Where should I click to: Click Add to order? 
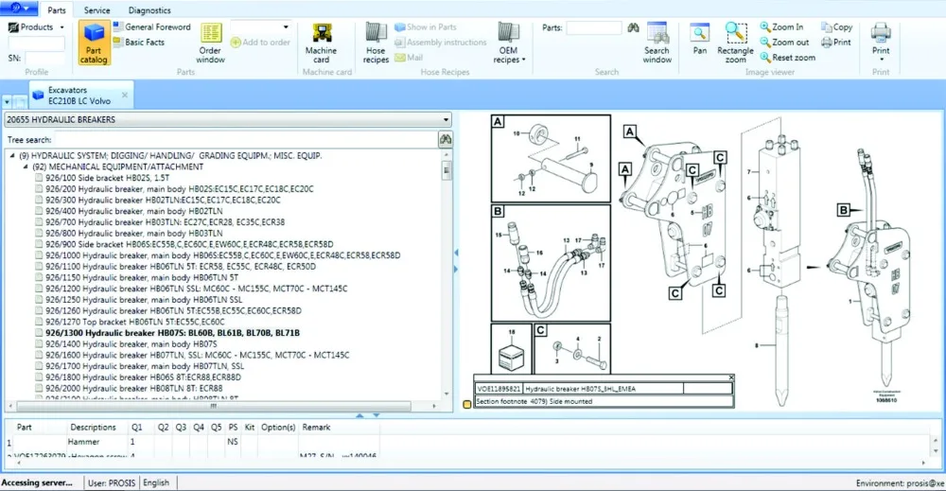point(261,43)
